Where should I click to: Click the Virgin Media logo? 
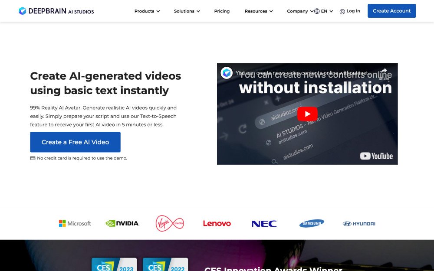click(170, 223)
